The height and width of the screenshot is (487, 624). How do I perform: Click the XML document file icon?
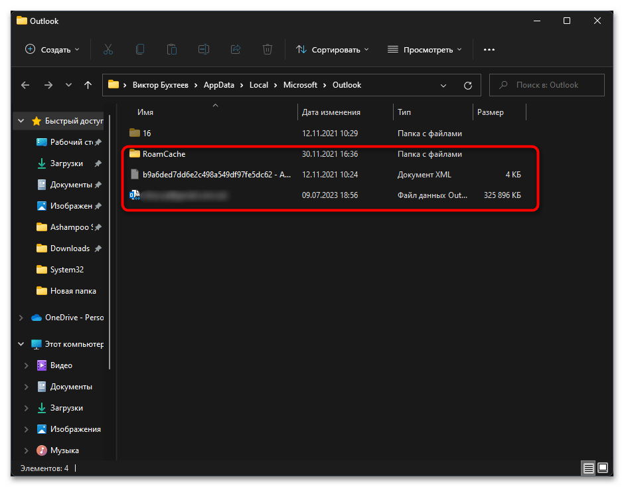click(135, 175)
